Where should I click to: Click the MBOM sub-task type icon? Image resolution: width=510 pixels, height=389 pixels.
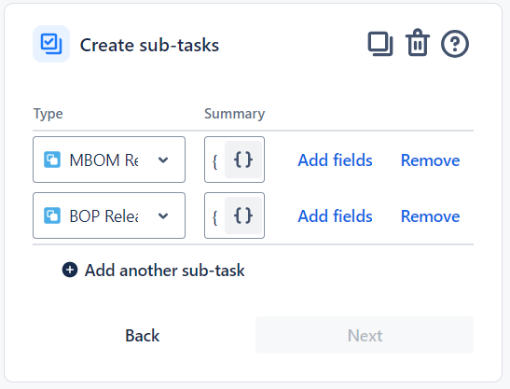point(52,160)
